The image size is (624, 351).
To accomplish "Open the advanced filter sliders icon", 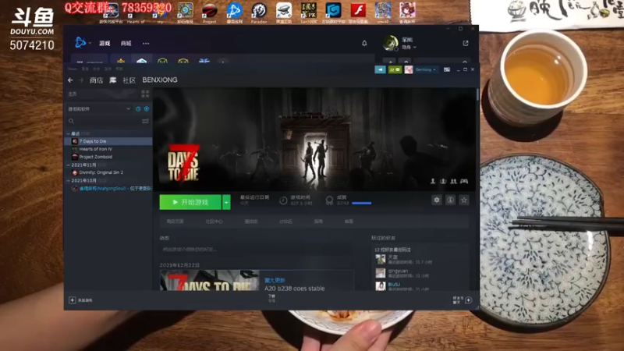I will point(145,121).
